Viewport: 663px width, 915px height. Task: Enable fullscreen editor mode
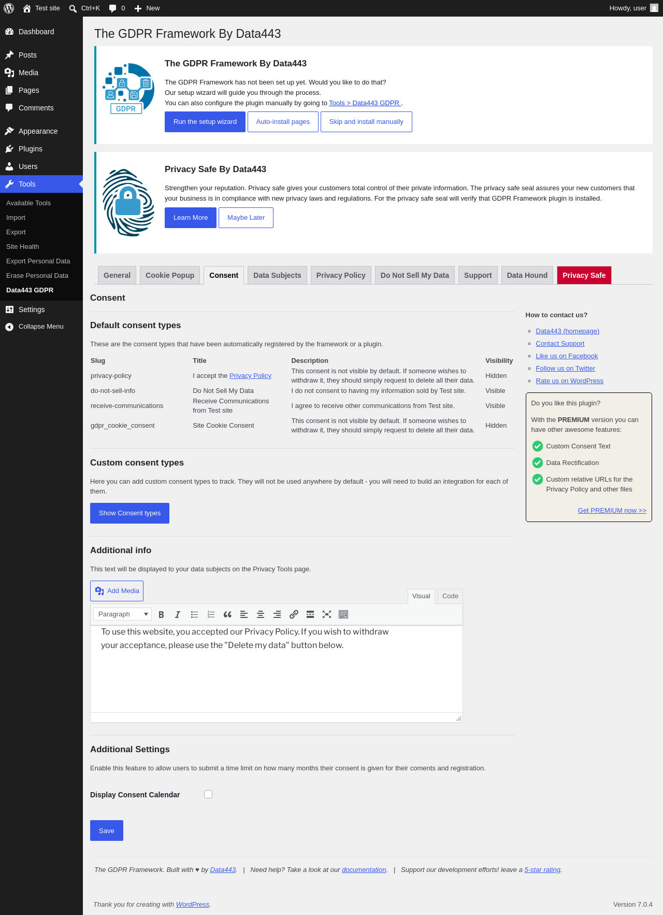coord(327,614)
